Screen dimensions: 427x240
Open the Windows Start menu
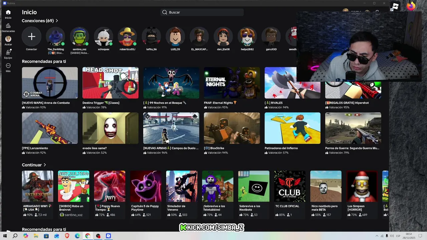click(x=5, y=236)
